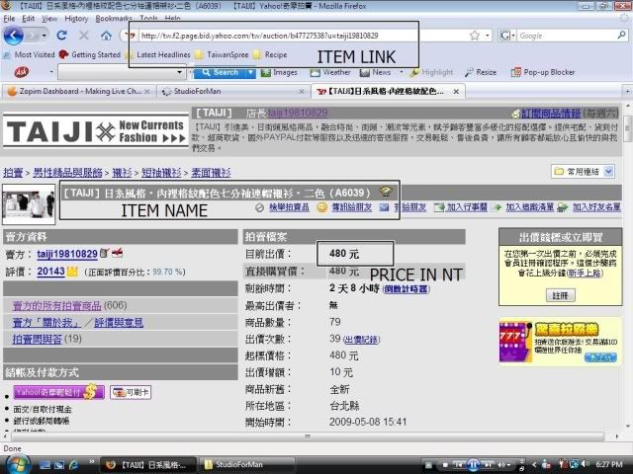The width and height of the screenshot is (633, 474).
Task: Click in the Google search input field
Action: click(566, 36)
